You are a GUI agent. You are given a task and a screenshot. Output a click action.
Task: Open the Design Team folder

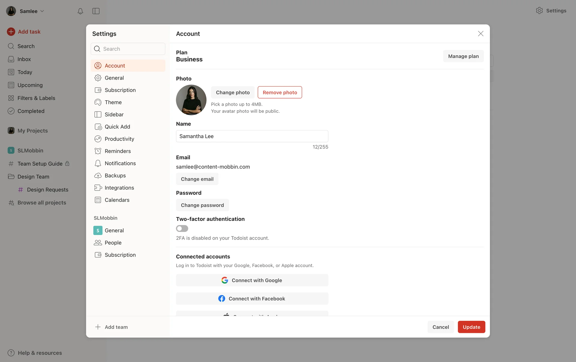point(33,177)
